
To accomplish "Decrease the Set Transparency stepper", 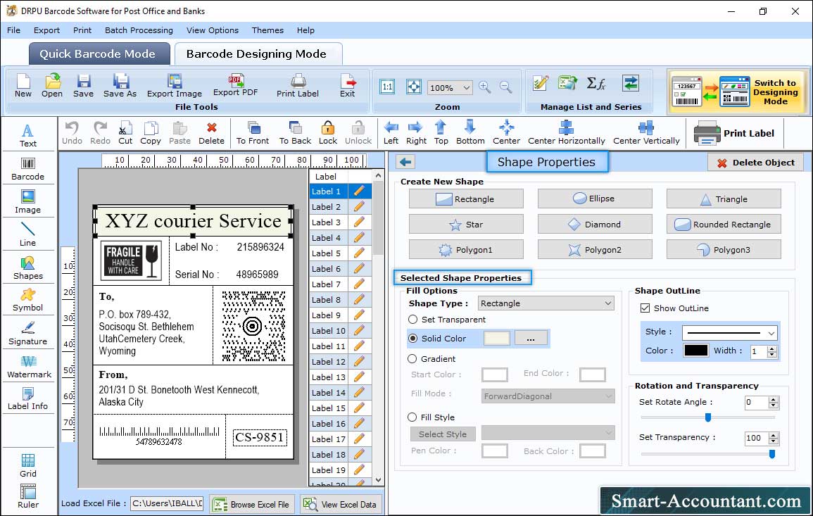I will coord(774,441).
